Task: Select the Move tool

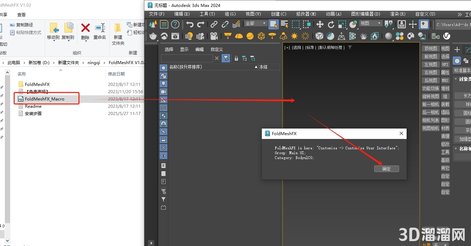Action: point(320,24)
